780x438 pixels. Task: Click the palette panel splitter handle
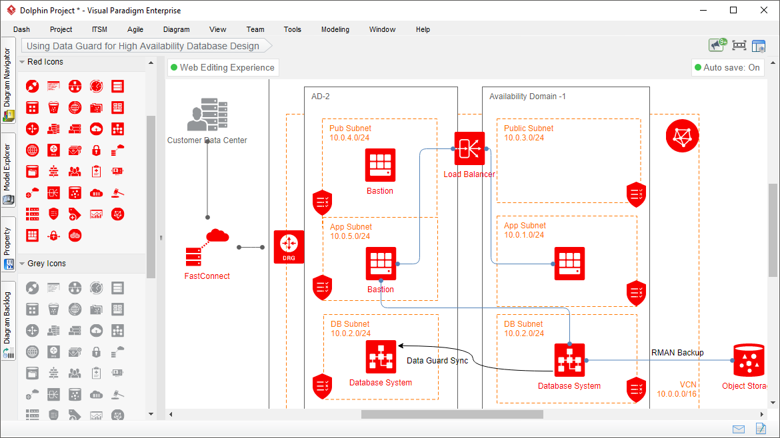[x=161, y=238]
